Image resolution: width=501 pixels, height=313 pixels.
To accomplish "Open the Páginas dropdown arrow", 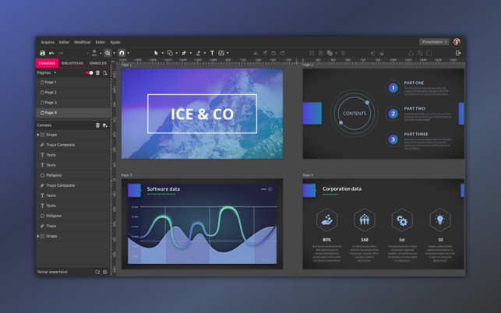I will pyautogui.click(x=55, y=73).
